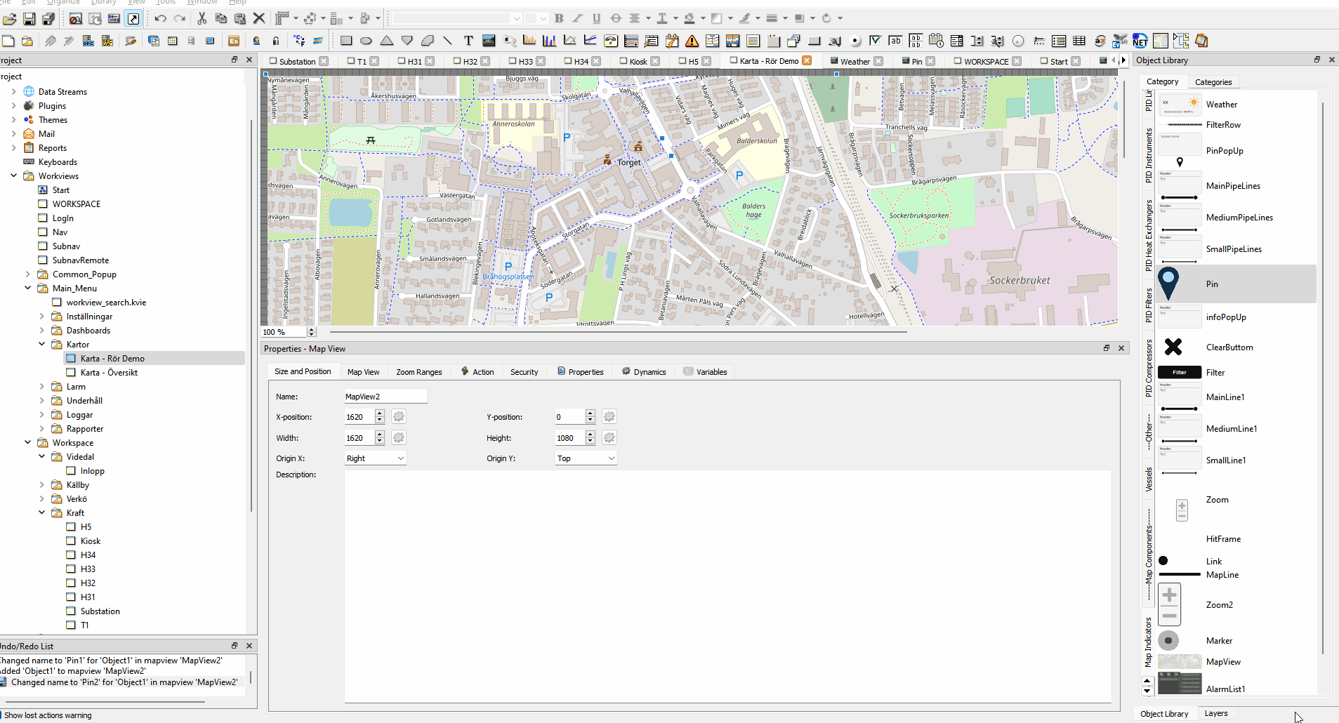Viewport: 1339px width, 723px height.
Task: Expand the Data Streams tree node
Action: pyautogui.click(x=13, y=92)
